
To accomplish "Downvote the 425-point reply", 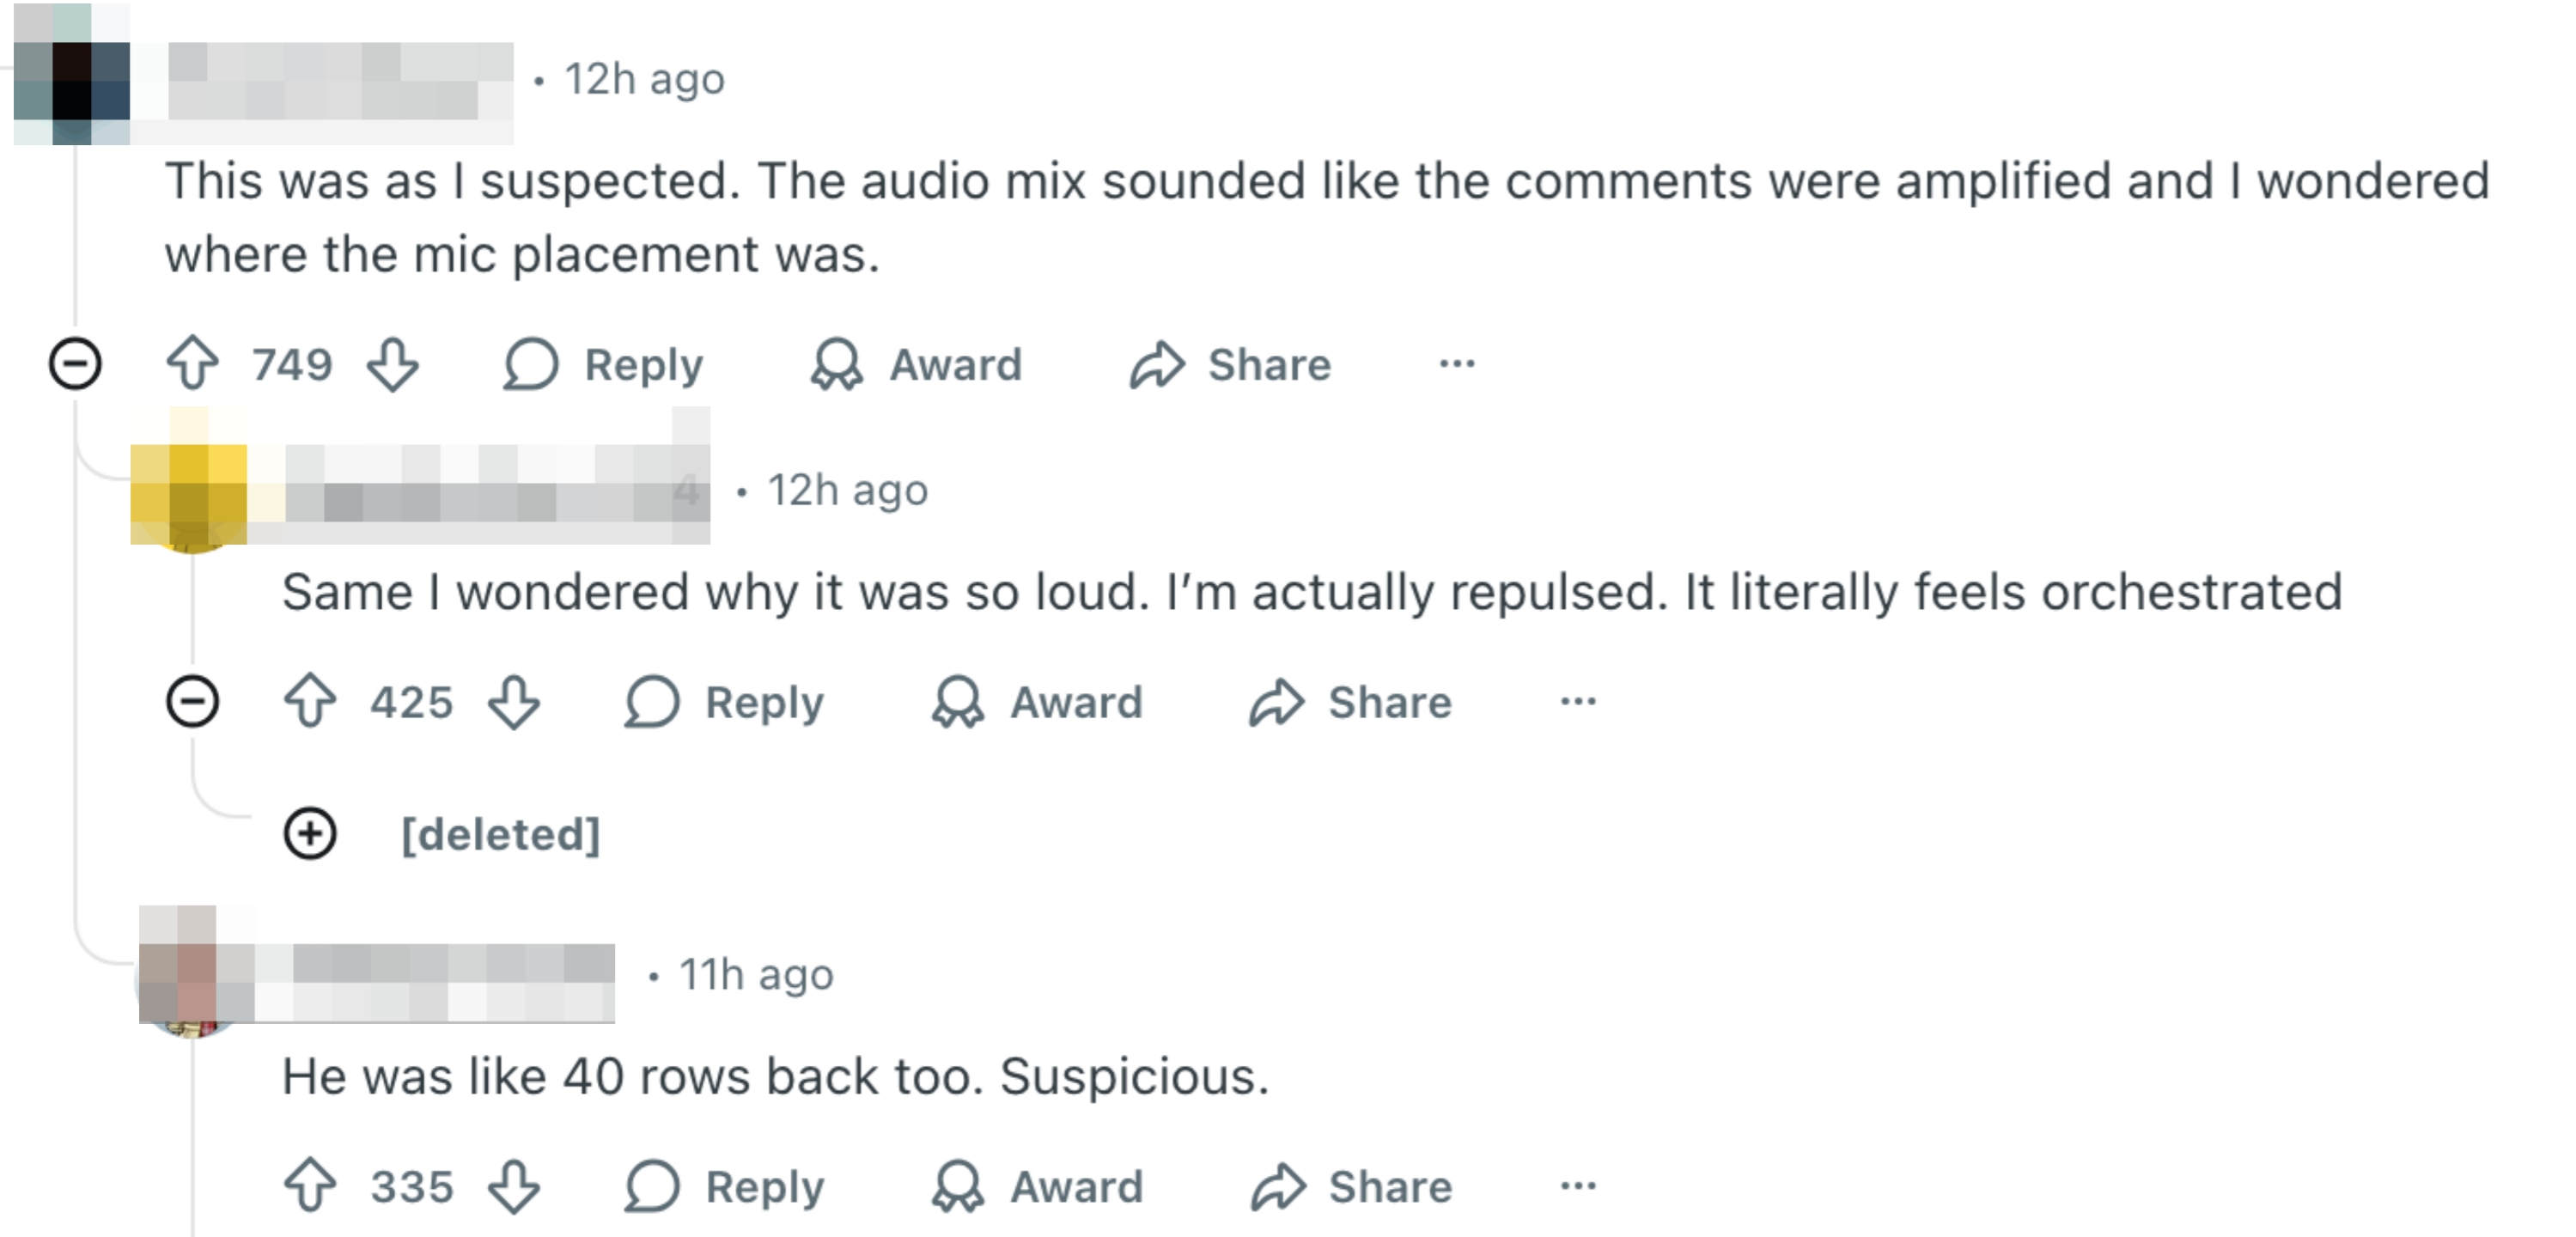I will point(514,700).
